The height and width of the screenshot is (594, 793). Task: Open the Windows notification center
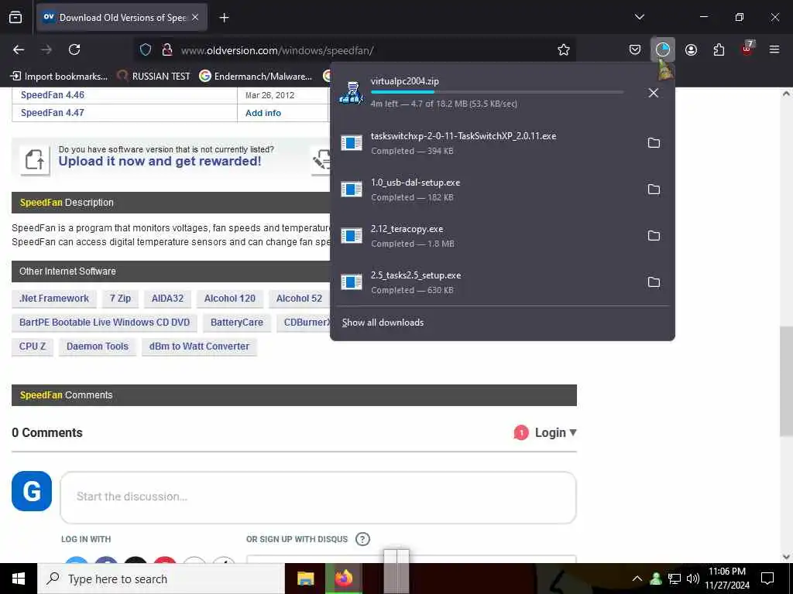click(767, 579)
